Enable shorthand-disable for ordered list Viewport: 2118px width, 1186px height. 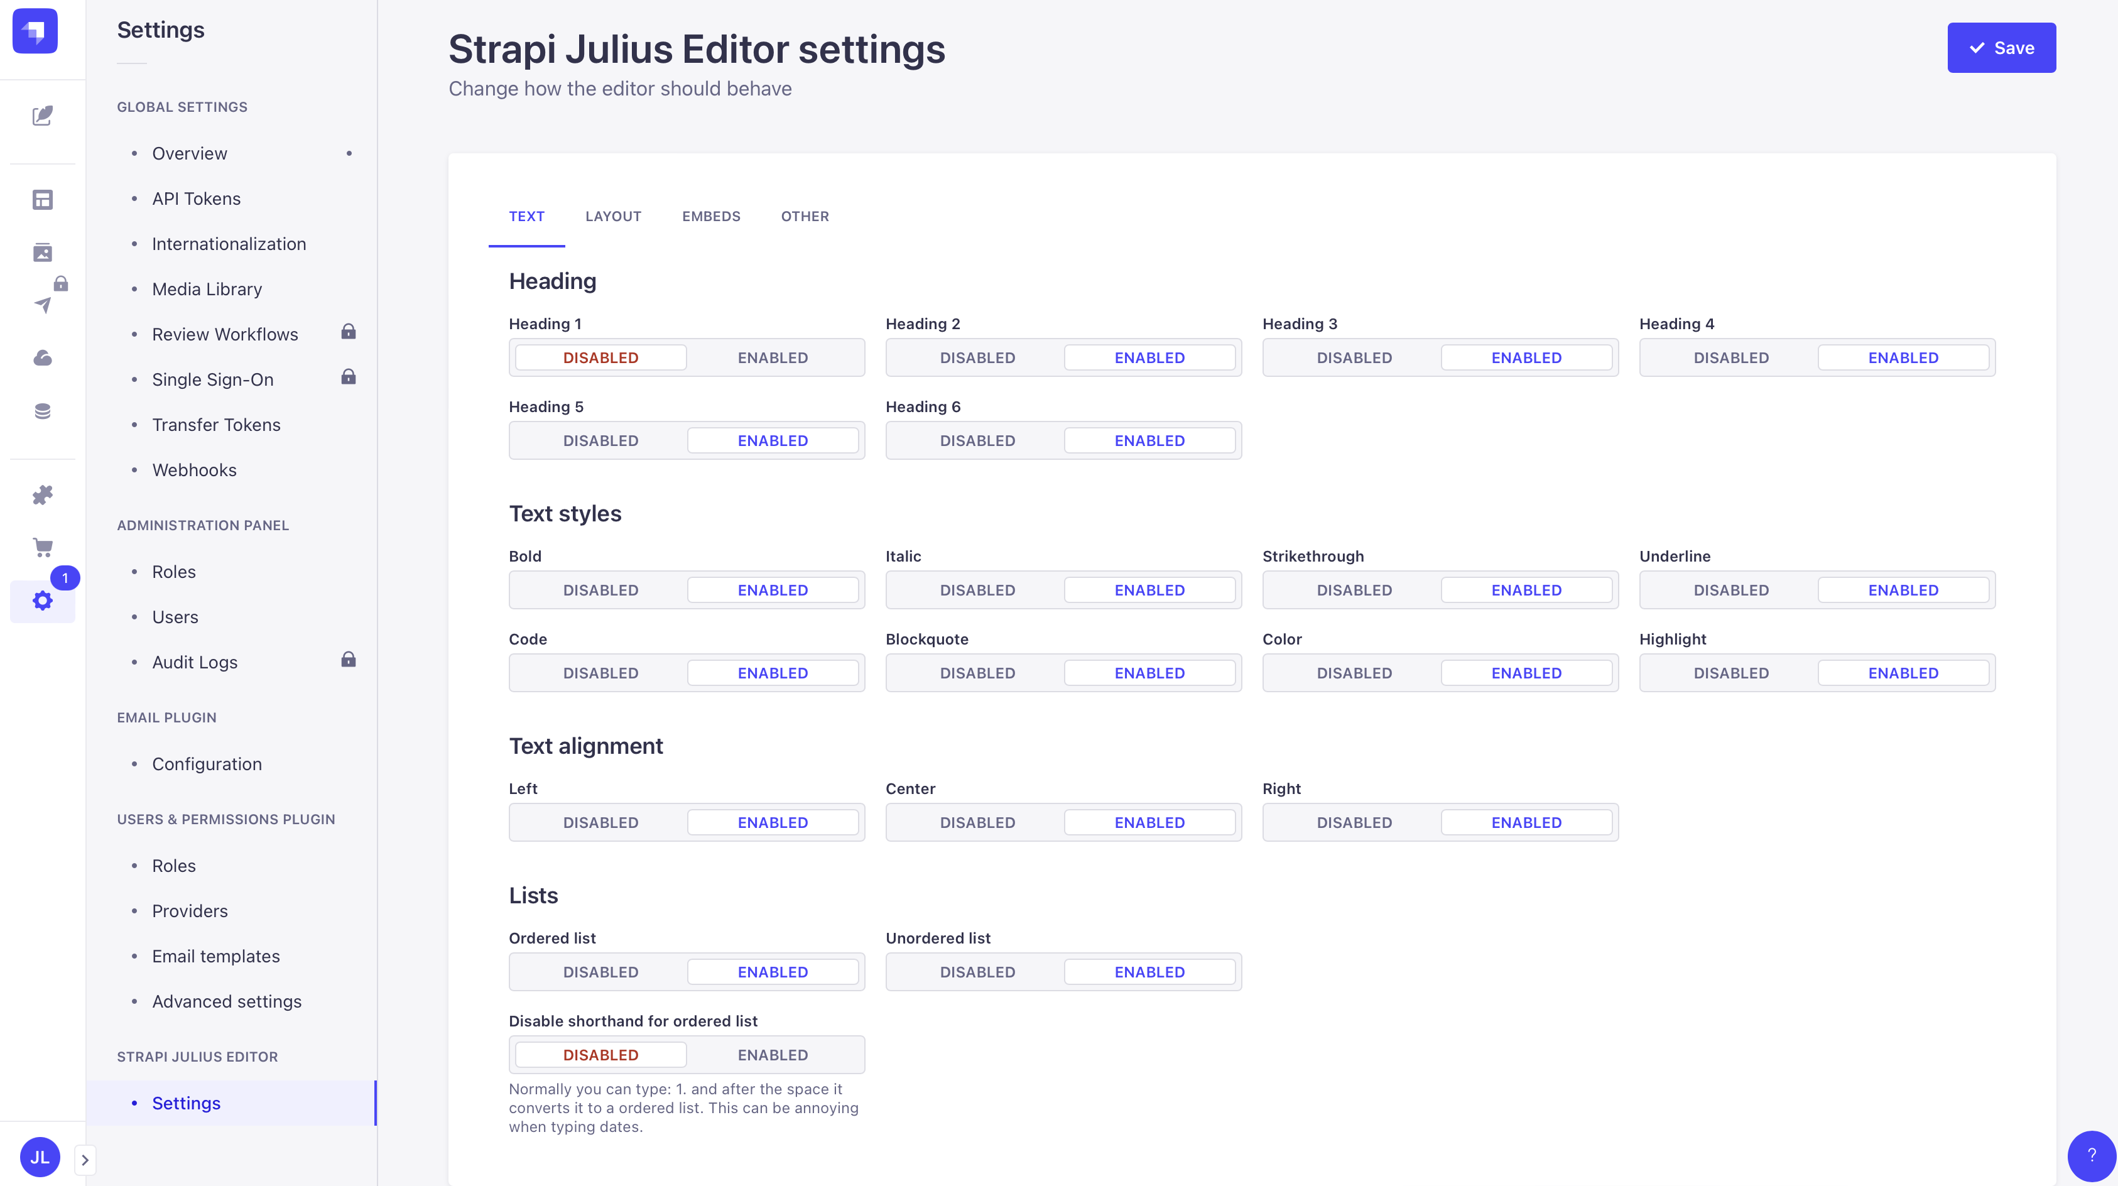772,1055
